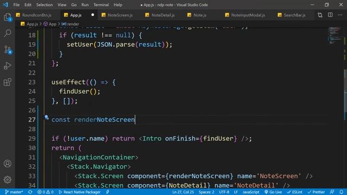The image size is (347, 195).
Task: Open the Run menu
Action: (x=85, y=5)
